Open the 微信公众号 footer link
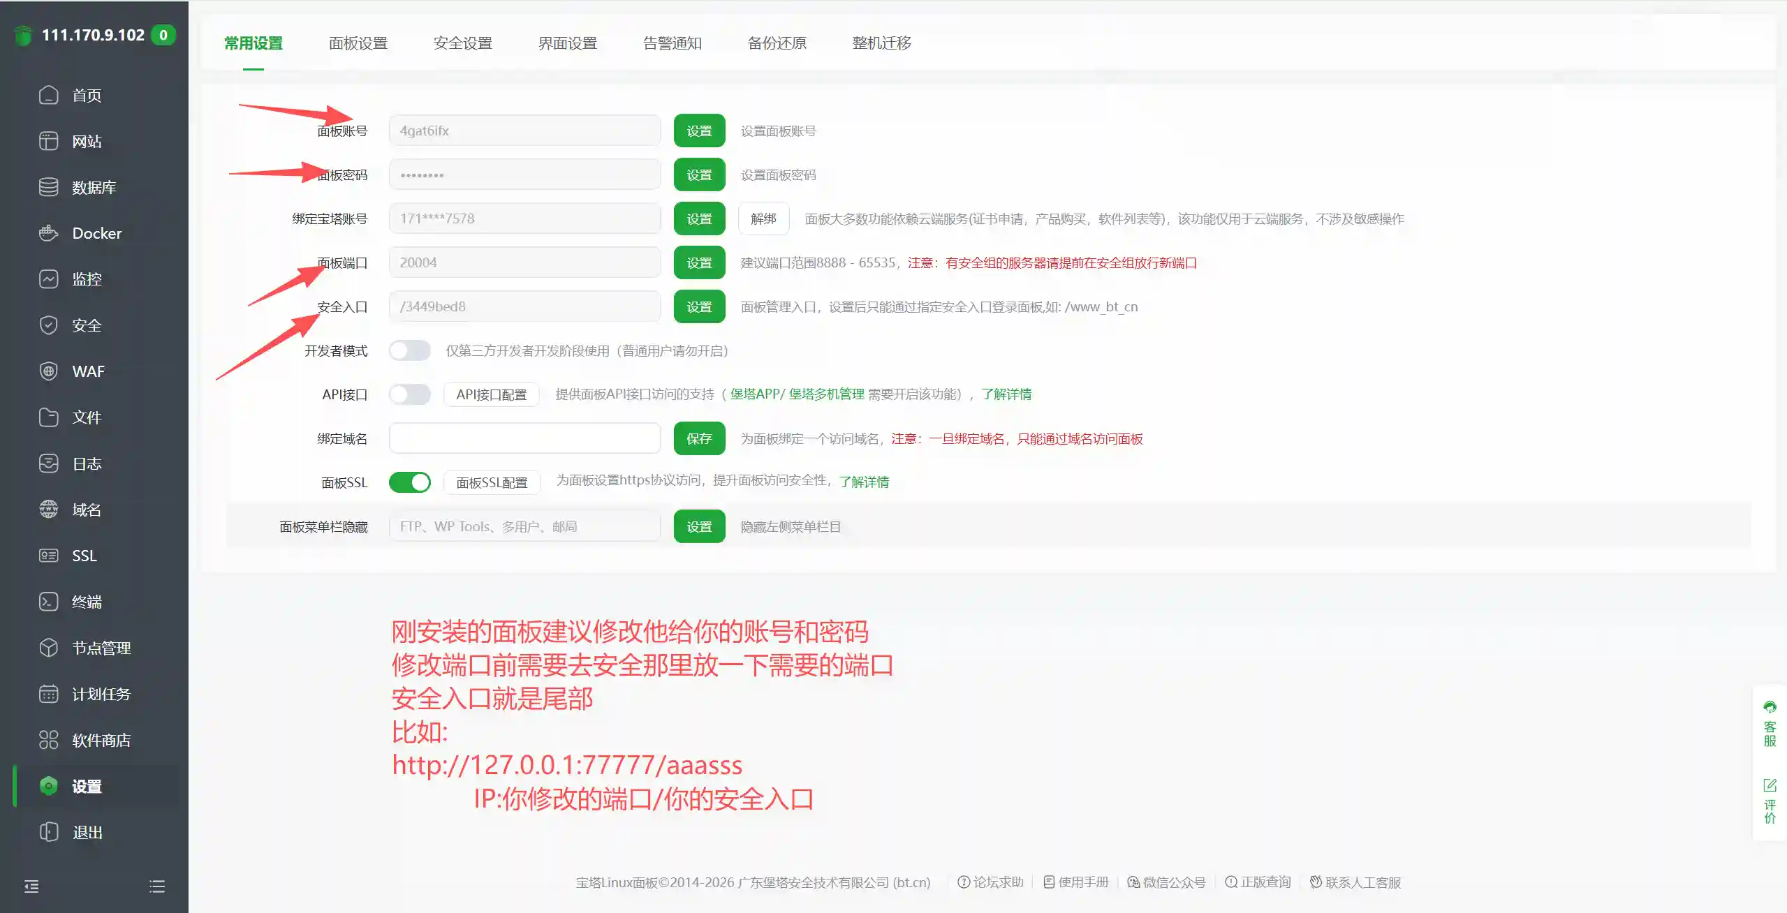The width and height of the screenshot is (1787, 913). (x=1167, y=882)
